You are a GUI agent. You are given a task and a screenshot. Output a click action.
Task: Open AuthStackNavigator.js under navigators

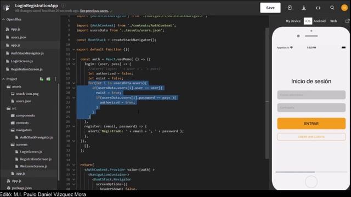[x=36, y=137]
